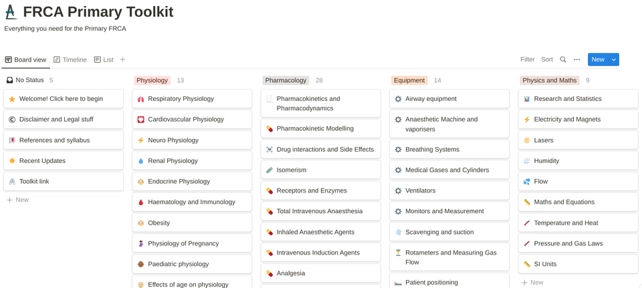The image size is (642, 288).
Task: Switch to the List view tab
Action: pyautogui.click(x=104, y=59)
